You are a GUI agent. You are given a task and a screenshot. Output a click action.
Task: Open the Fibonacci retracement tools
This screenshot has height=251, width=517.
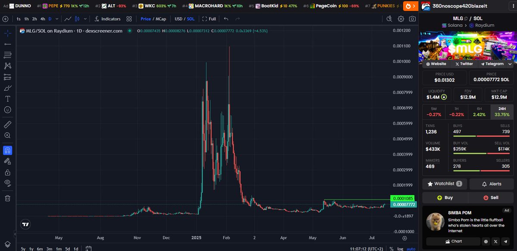click(7, 55)
